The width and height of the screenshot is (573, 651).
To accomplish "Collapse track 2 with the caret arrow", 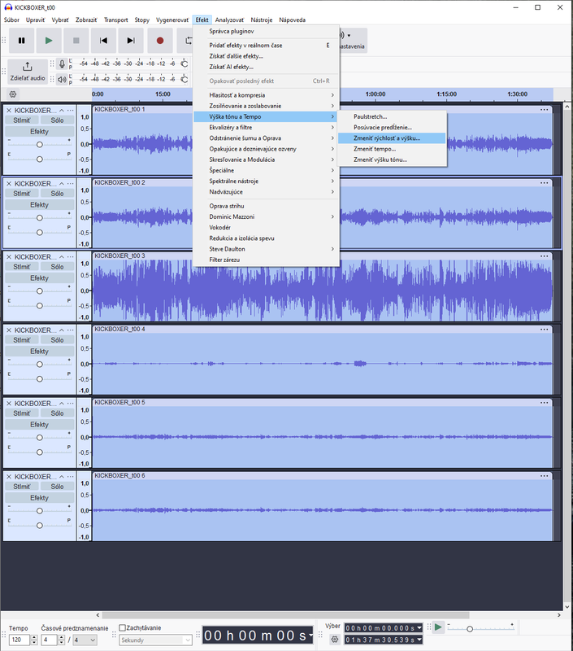I will click(61, 184).
